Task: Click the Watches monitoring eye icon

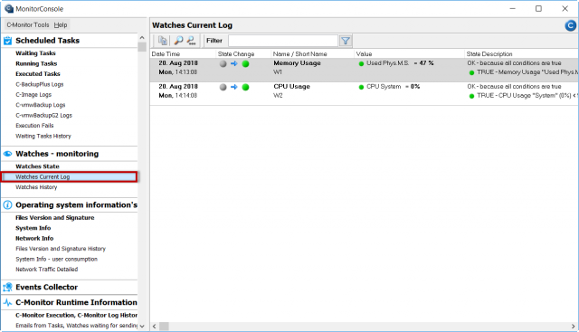Action: [7, 154]
